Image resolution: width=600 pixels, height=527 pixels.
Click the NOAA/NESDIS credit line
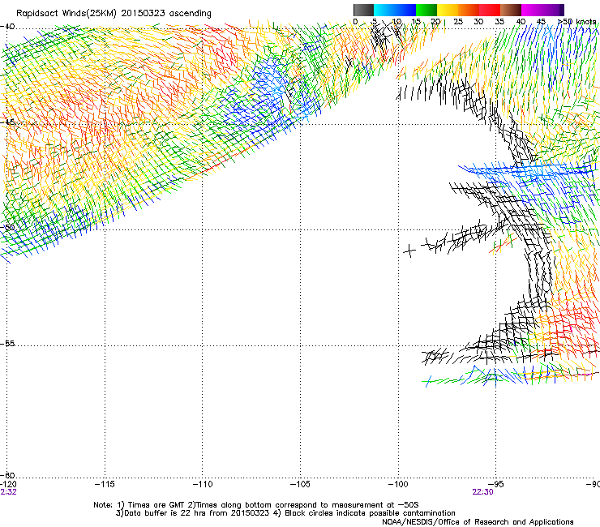click(x=478, y=522)
